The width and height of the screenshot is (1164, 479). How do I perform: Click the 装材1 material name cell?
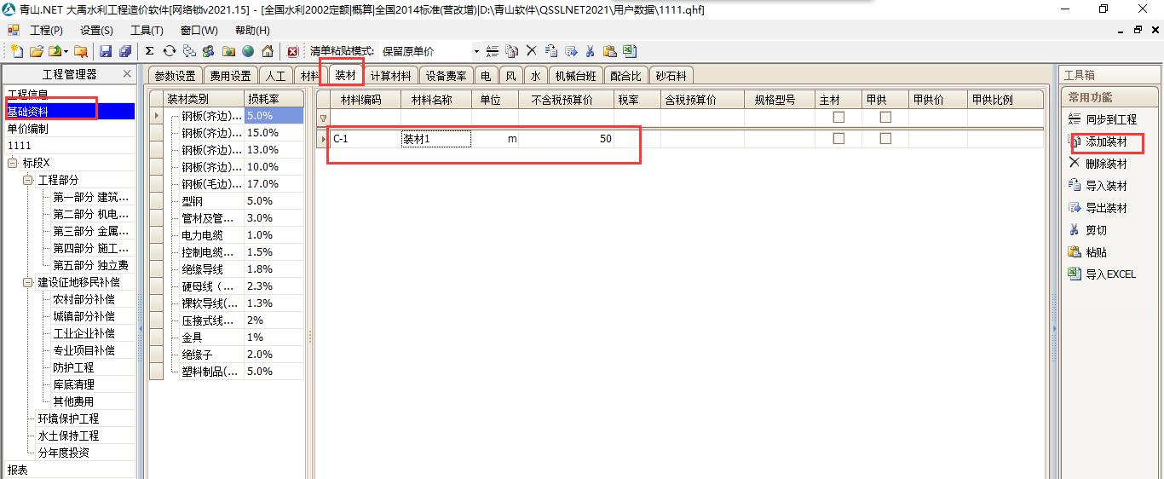click(x=435, y=139)
